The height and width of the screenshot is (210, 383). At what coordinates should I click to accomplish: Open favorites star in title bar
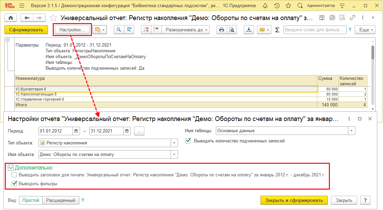288,6
